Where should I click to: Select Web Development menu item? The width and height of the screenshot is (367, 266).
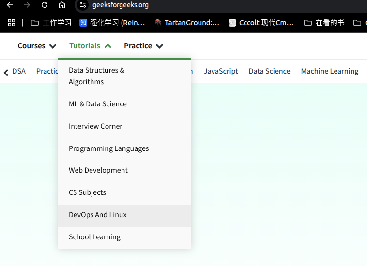[124, 170]
